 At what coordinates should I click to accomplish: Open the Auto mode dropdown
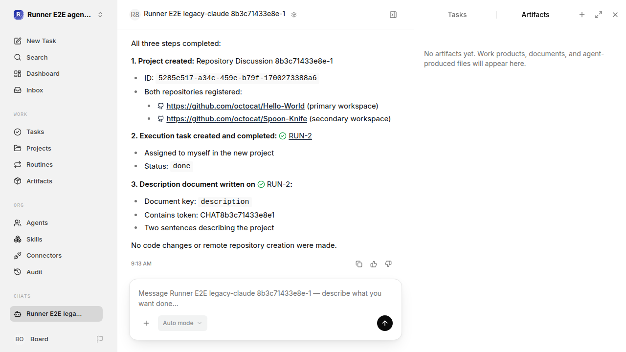(182, 323)
